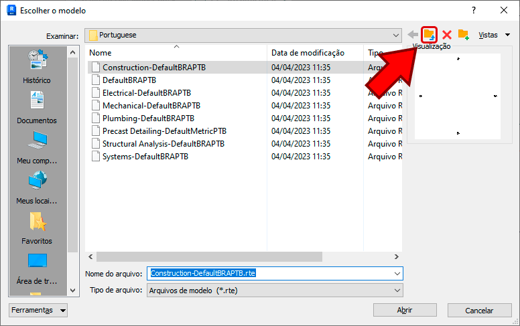The image size is (520, 326).
Task: Open the Favoritos places shortcut
Action: [x=37, y=228]
